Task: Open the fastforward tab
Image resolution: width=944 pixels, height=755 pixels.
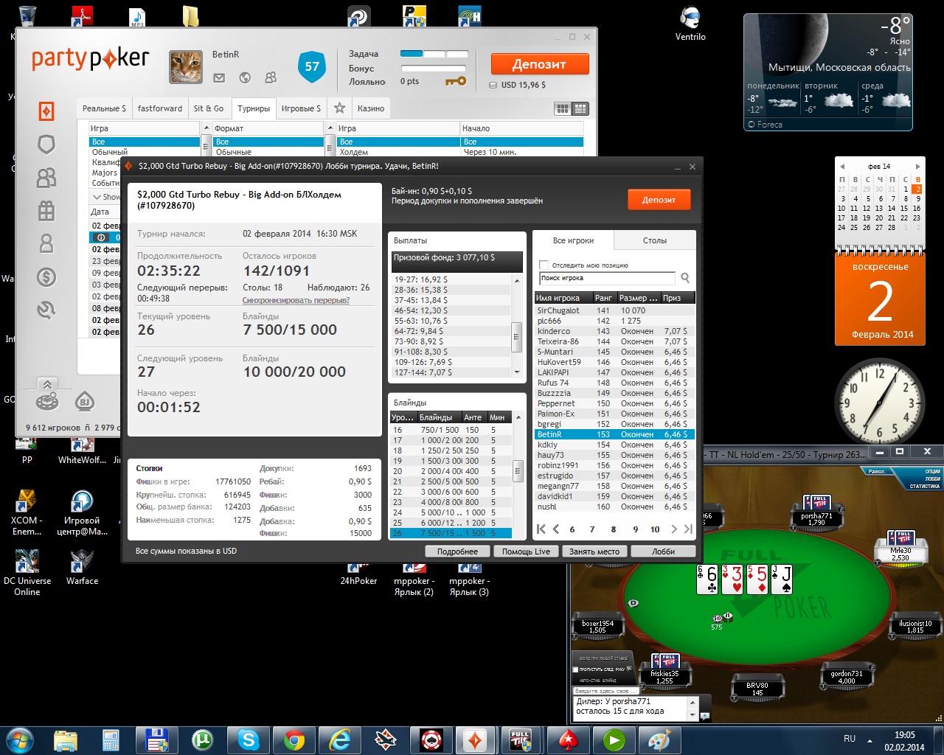Action: [x=160, y=108]
